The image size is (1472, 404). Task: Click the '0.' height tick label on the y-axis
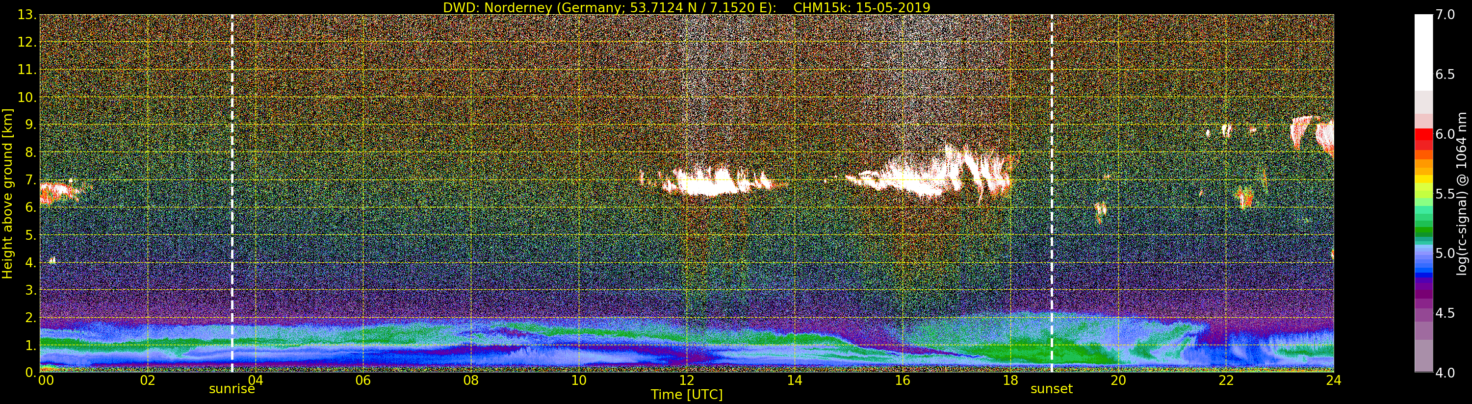pos(31,372)
